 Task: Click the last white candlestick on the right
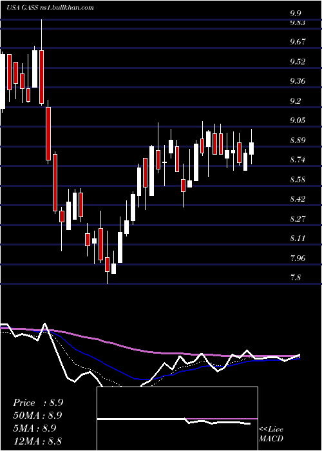click(252, 148)
